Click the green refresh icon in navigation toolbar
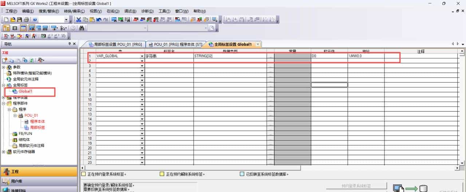 32,60
